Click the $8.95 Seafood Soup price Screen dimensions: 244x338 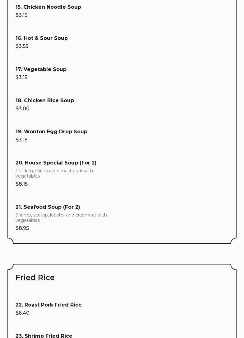pos(22,228)
